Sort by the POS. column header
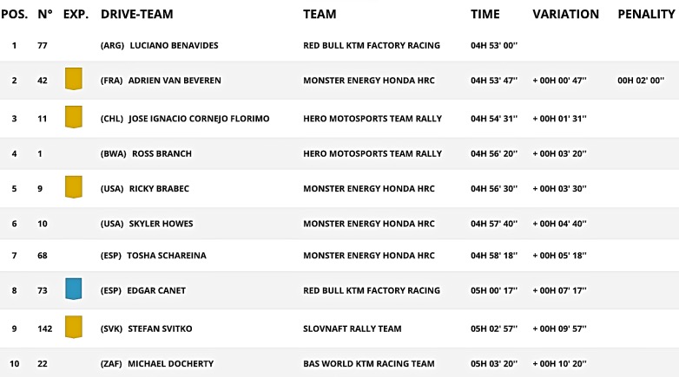Viewport: 679px width, 377px height. pos(15,15)
